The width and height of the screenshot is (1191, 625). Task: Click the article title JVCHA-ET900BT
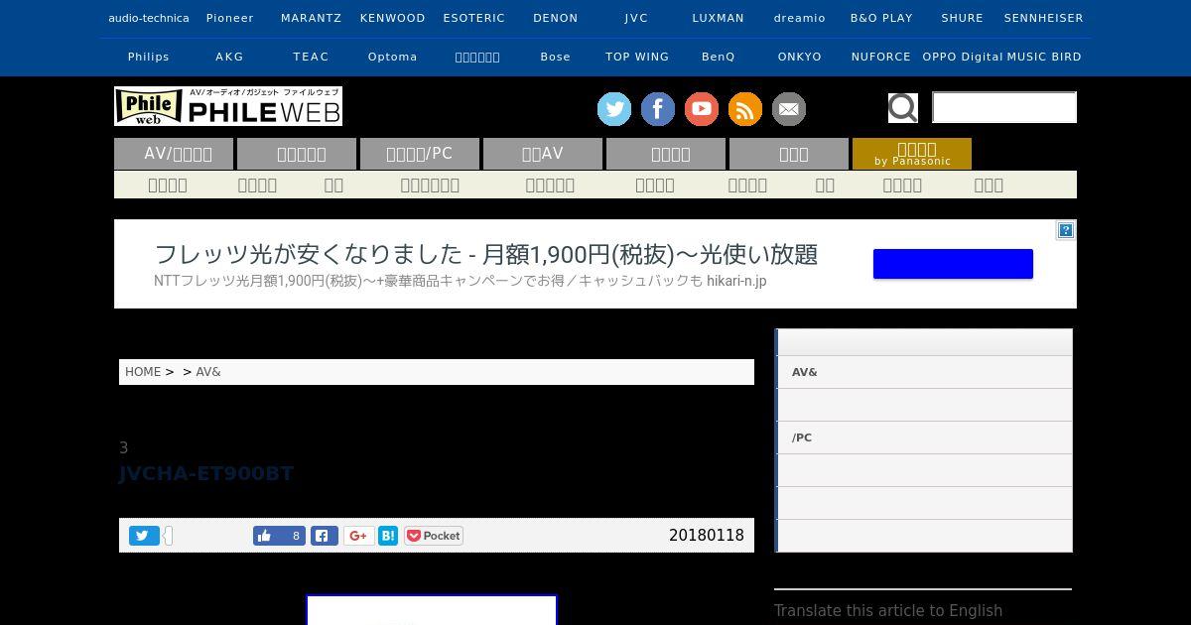(206, 473)
